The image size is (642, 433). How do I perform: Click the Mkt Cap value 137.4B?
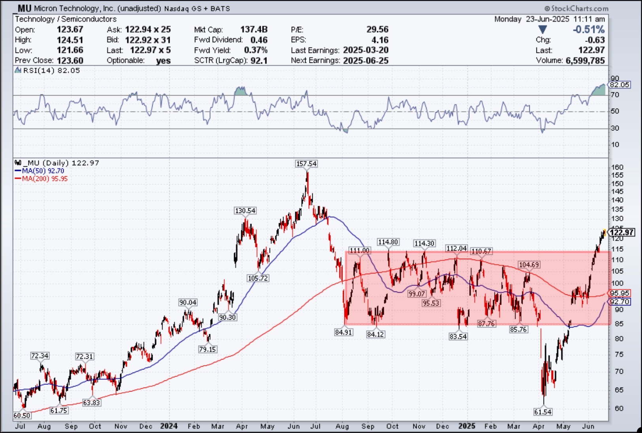[254, 30]
